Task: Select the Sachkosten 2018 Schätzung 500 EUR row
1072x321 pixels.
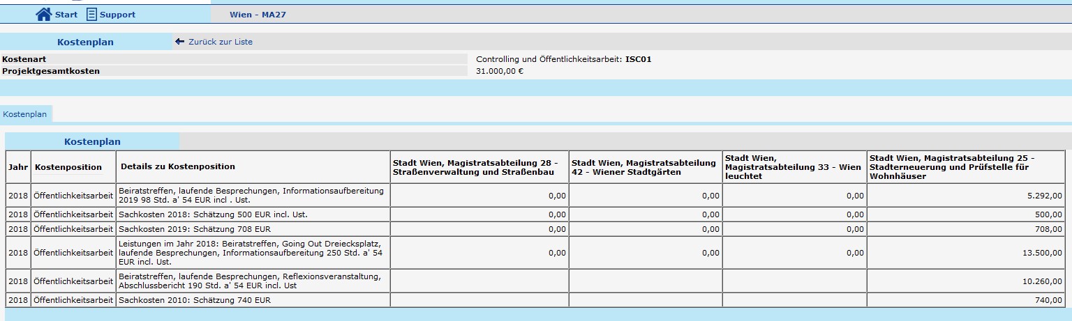Action: click(x=213, y=214)
